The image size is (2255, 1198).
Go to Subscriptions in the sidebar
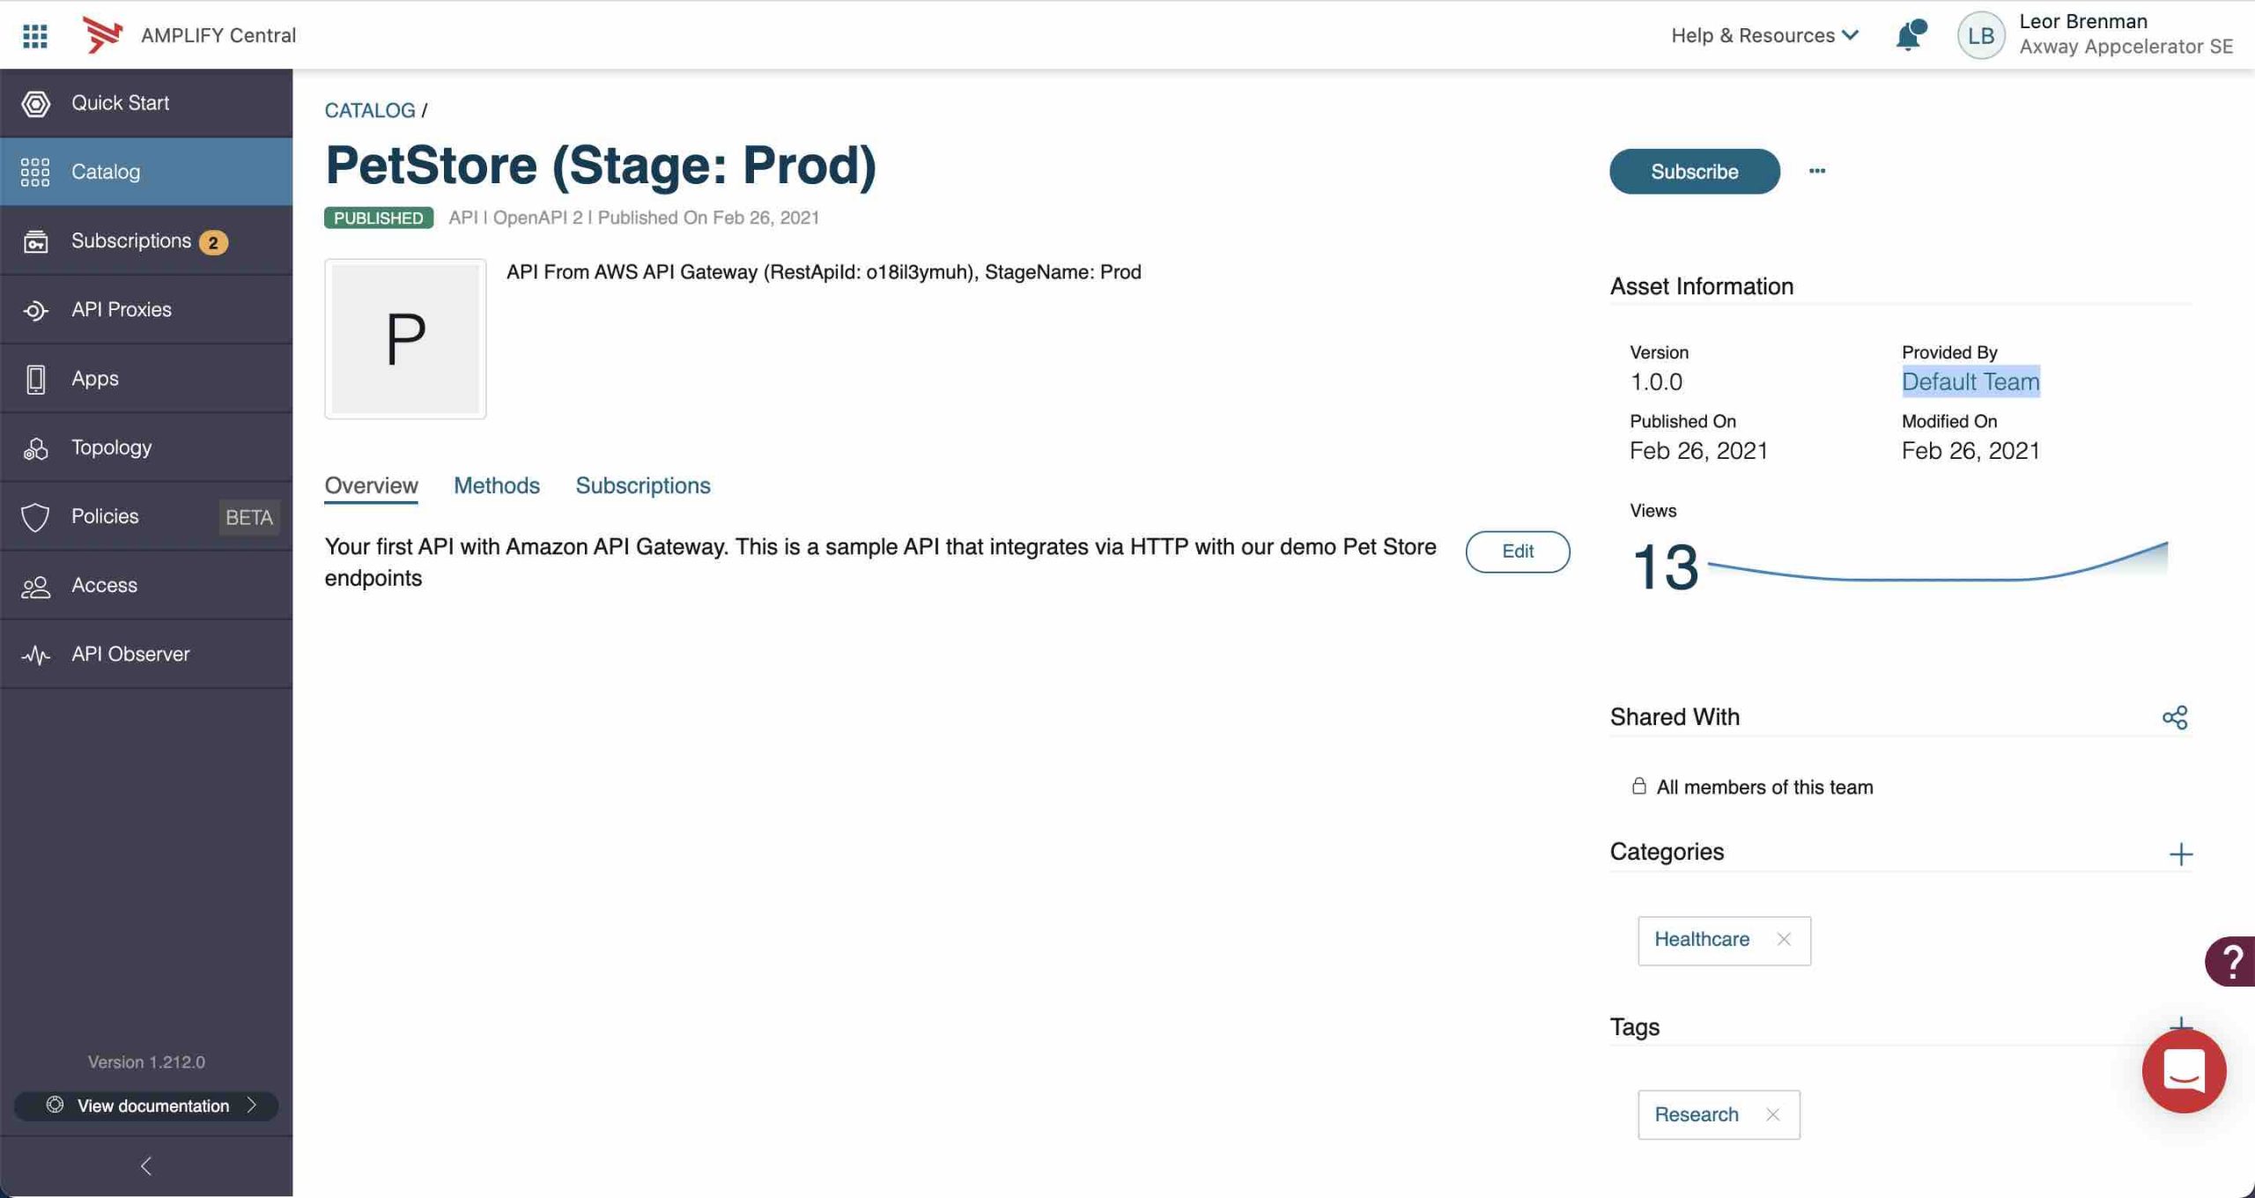click(x=146, y=240)
